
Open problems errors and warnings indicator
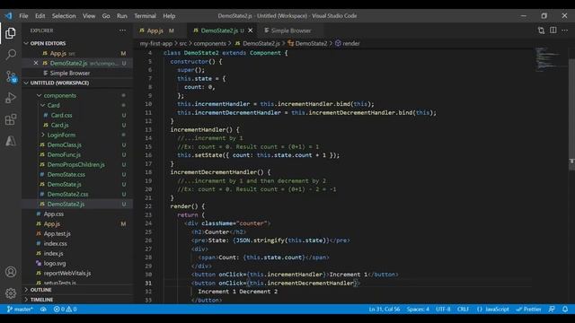(x=65, y=309)
